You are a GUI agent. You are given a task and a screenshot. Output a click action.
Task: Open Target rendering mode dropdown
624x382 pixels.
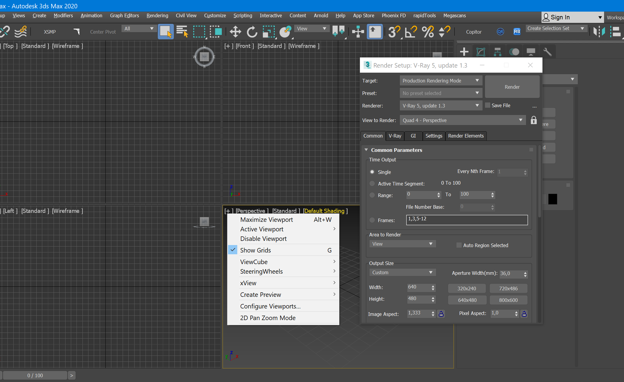(x=441, y=81)
